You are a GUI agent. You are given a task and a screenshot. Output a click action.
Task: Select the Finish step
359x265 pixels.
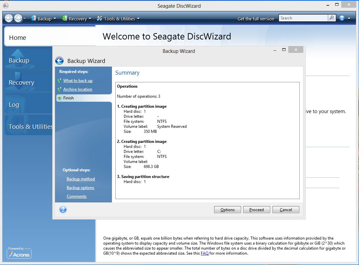tap(84, 98)
